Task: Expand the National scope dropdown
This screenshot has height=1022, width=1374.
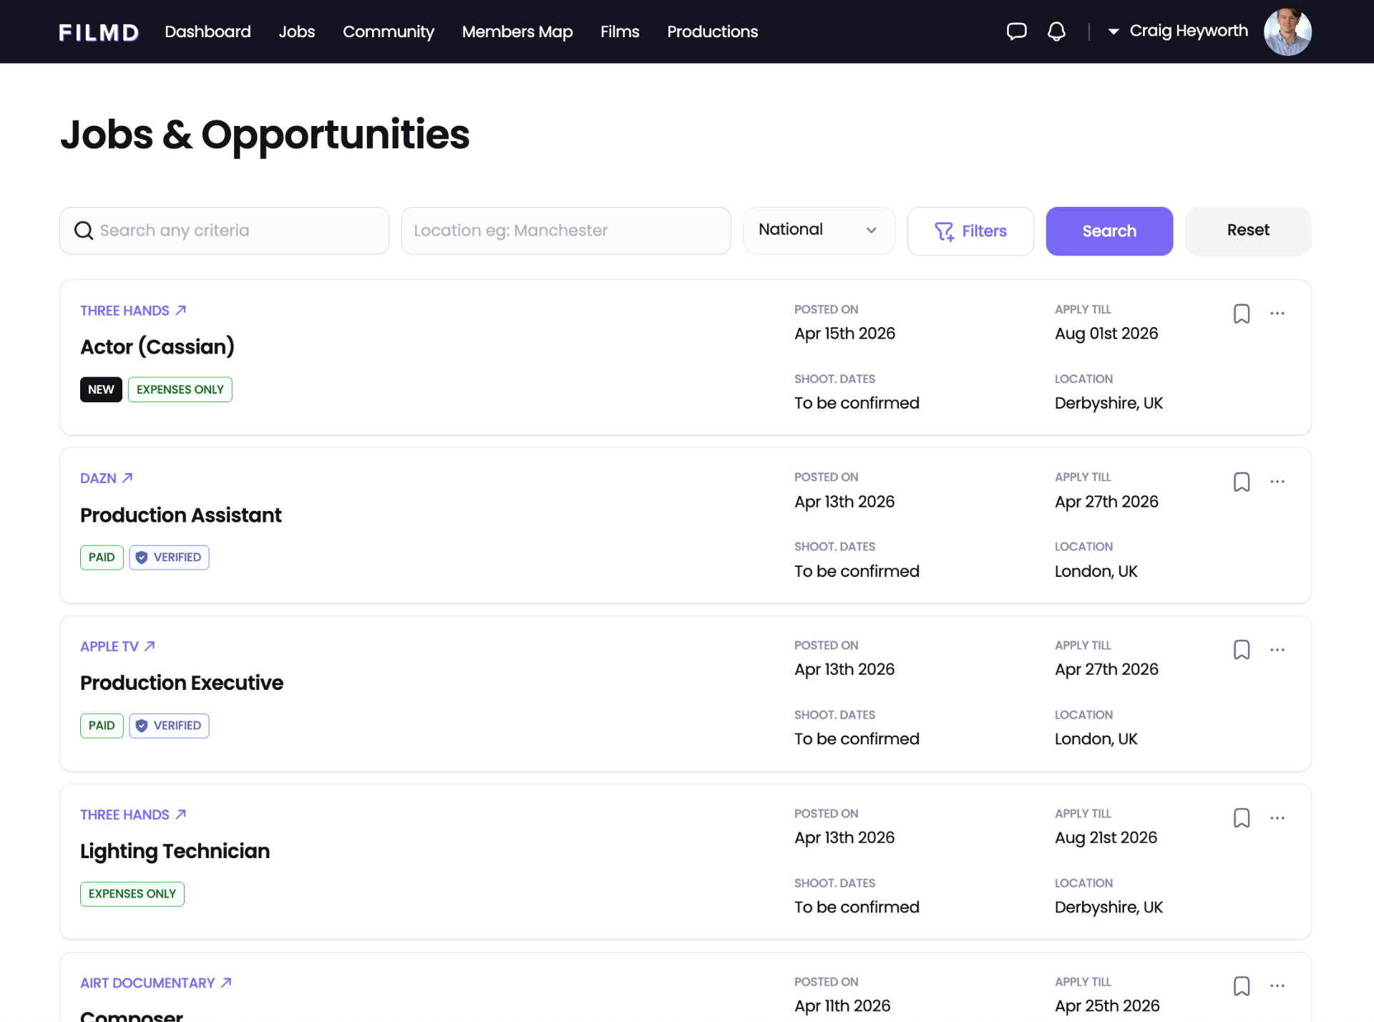Action: pos(819,230)
